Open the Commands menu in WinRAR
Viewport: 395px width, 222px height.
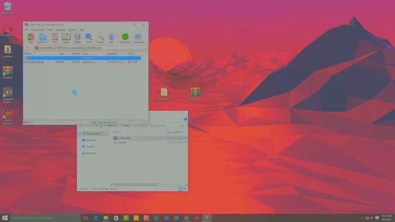pos(38,30)
